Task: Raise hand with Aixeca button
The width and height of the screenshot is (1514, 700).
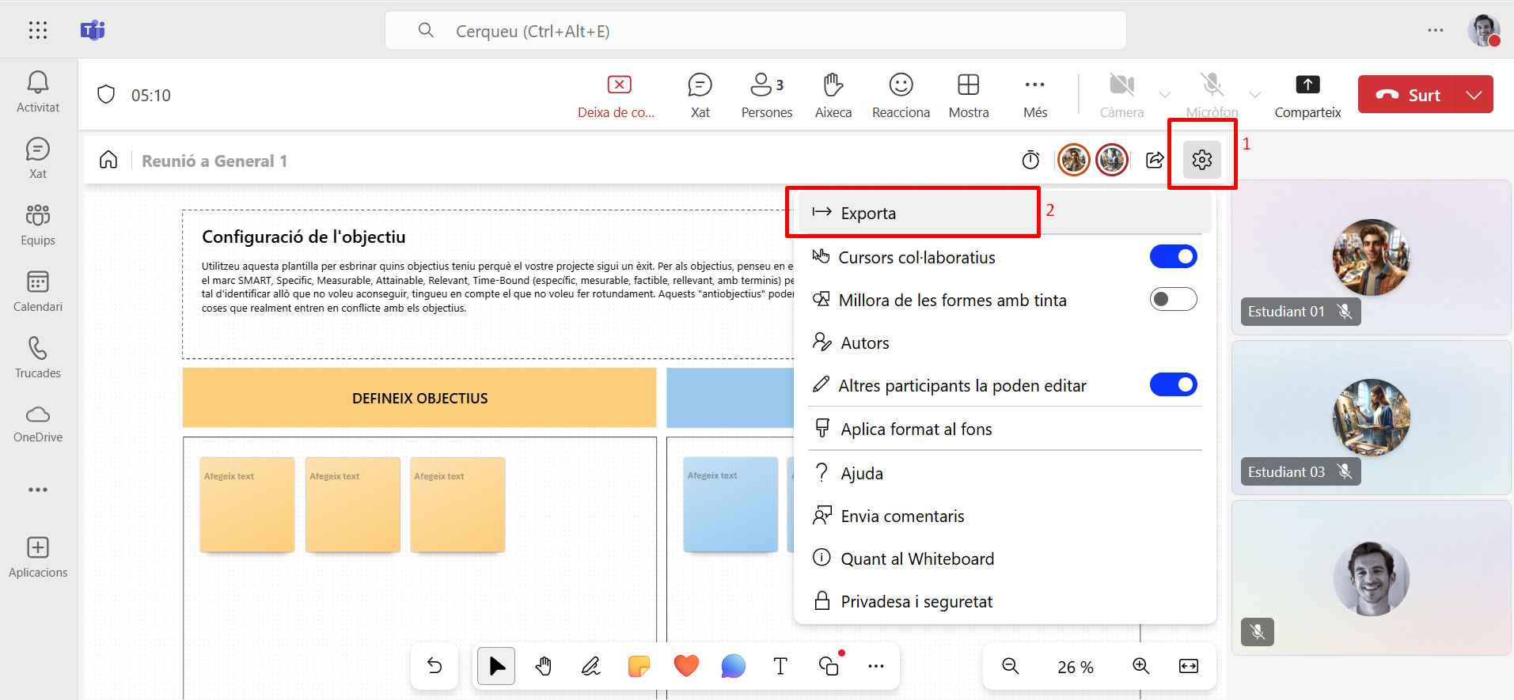Action: [x=833, y=95]
